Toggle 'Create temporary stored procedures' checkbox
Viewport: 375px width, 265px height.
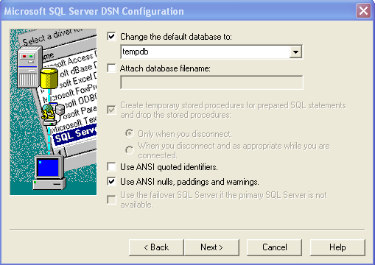tap(111, 110)
